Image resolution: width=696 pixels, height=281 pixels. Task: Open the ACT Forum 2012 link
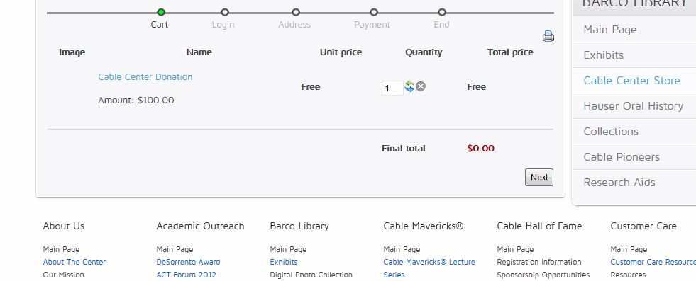(187, 275)
